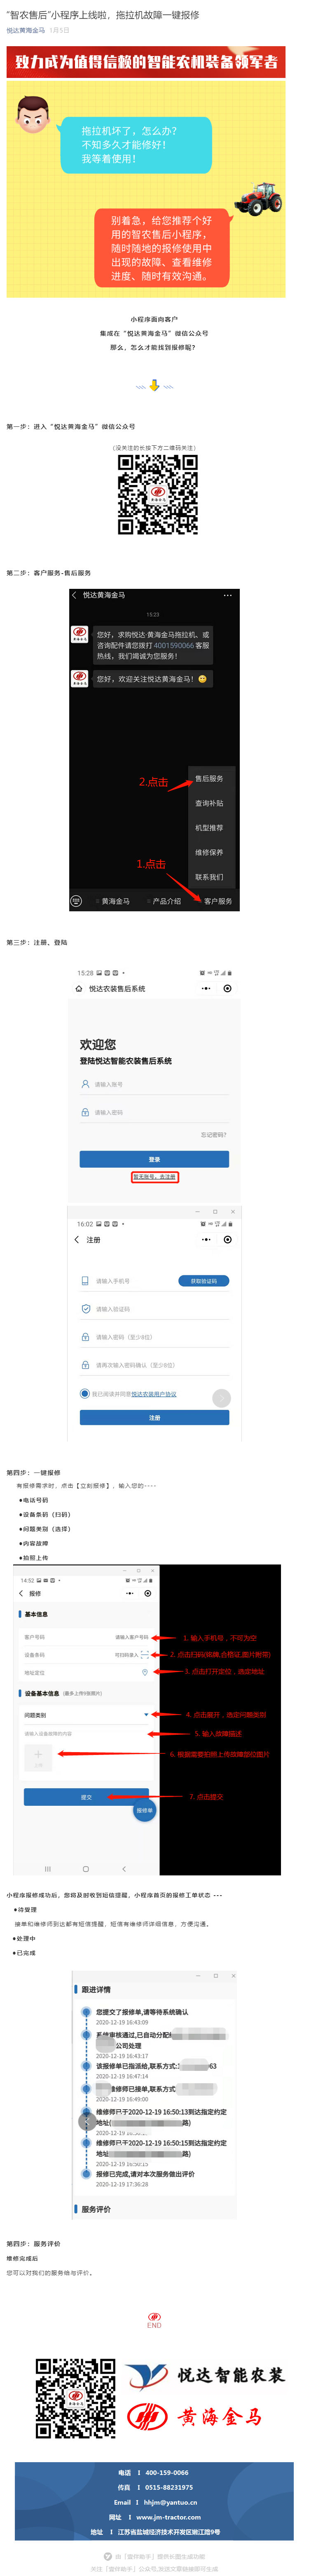The height and width of the screenshot is (2576, 309).
Task: Click the account number input field
Action: click(154, 1084)
